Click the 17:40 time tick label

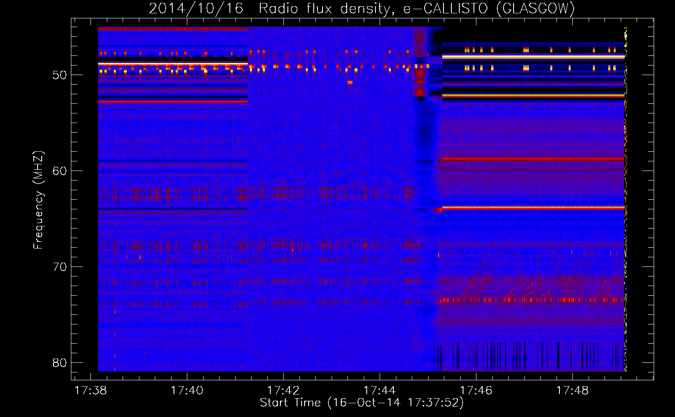[x=187, y=390]
